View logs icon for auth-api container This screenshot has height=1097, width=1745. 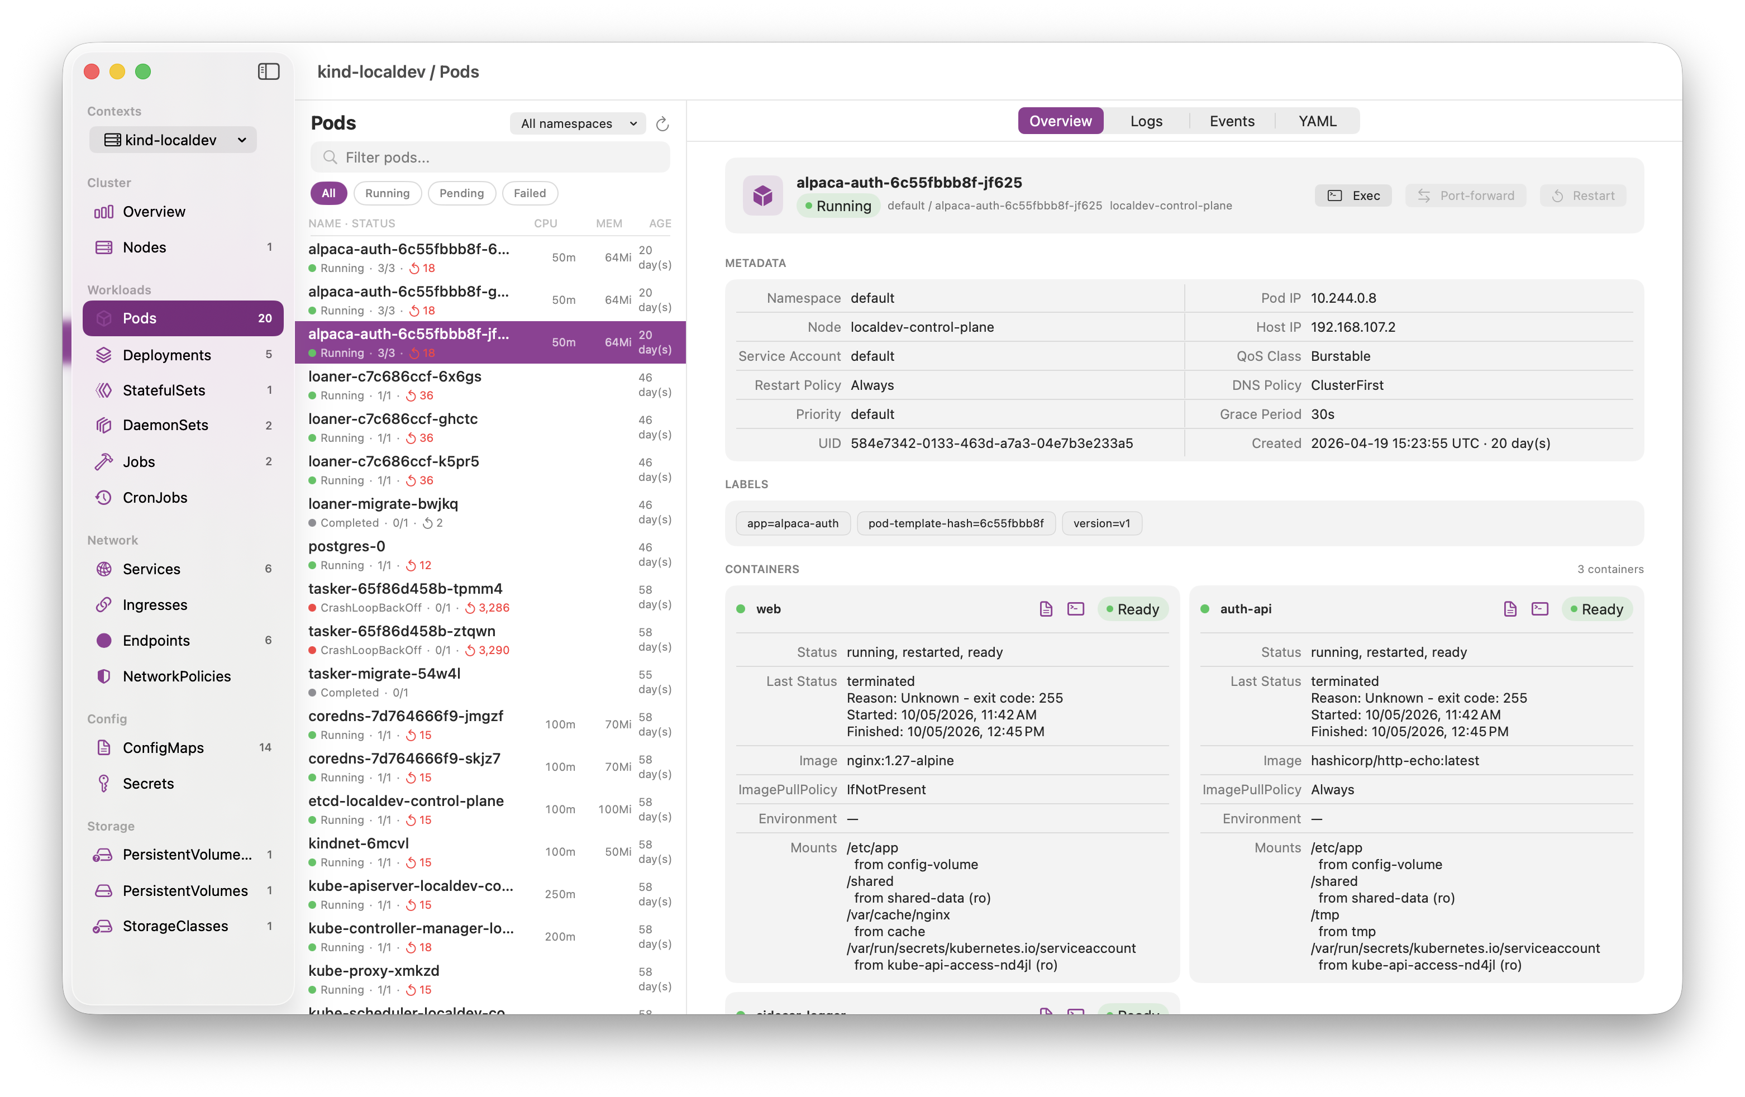pos(1510,609)
